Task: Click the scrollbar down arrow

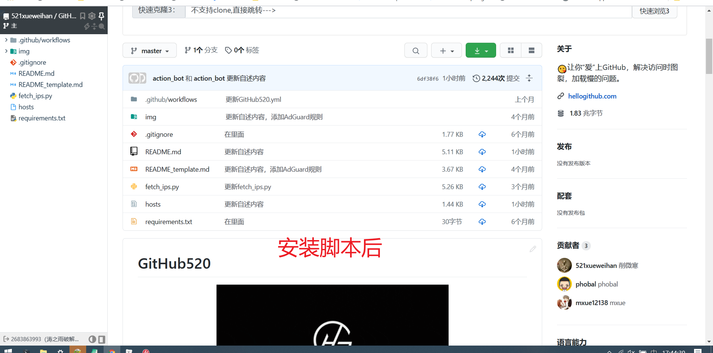Action: pos(709,341)
